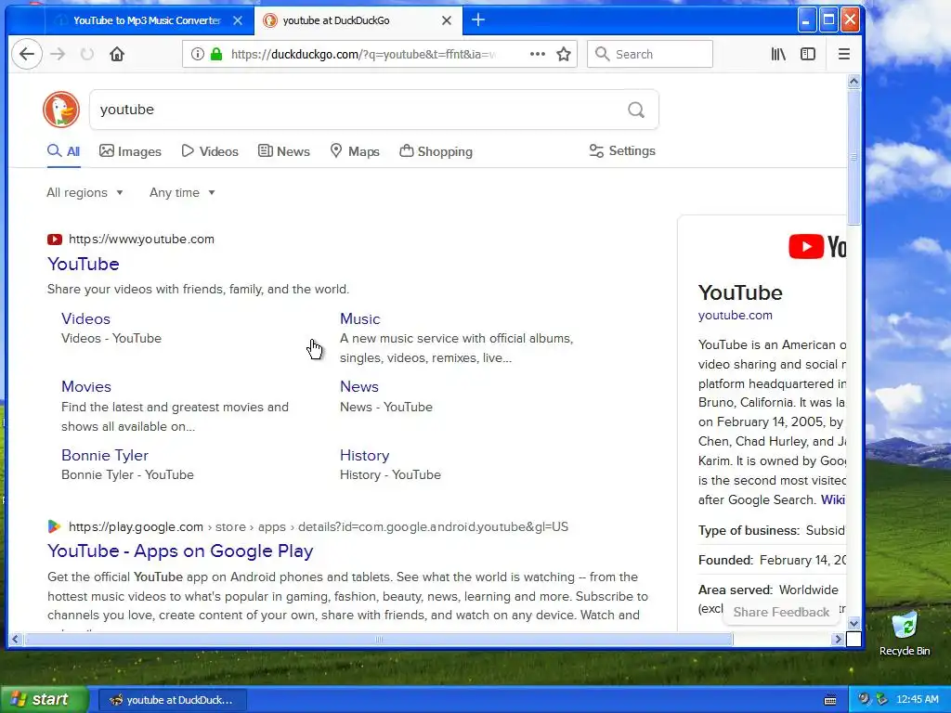This screenshot has height=713, width=951.
Task: Open a new tab with plus icon
Action: coord(478,20)
